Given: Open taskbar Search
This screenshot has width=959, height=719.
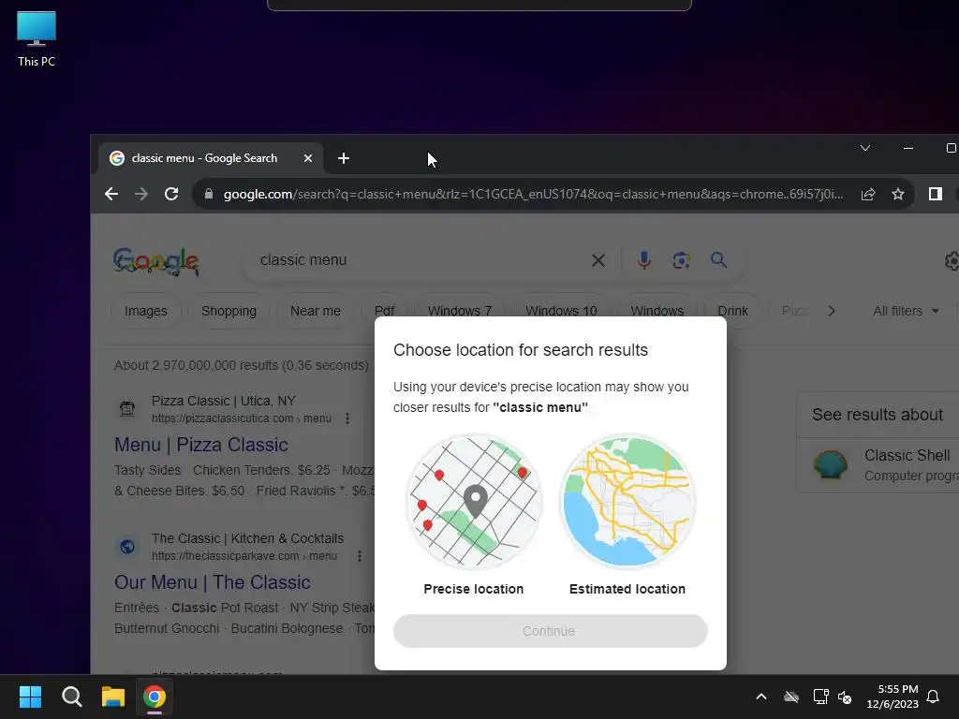Looking at the screenshot, I should click(x=71, y=697).
